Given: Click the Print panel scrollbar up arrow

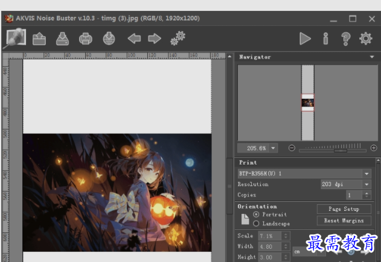Looking at the screenshot, I should [x=378, y=160].
